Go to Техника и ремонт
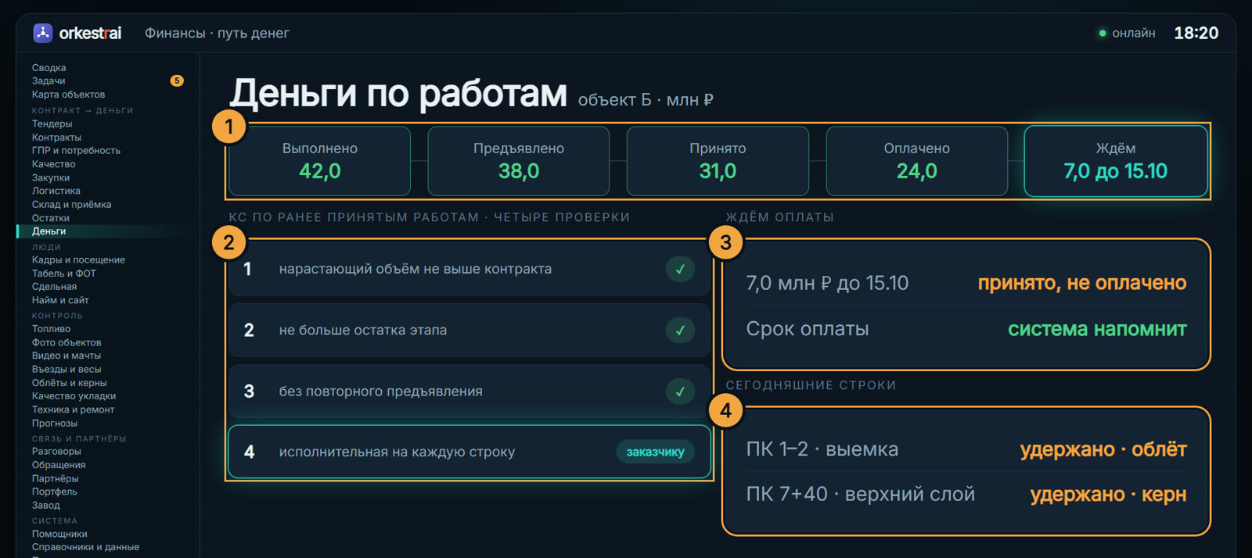Image resolution: width=1252 pixels, height=558 pixels. pyautogui.click(x=73, y=410)
